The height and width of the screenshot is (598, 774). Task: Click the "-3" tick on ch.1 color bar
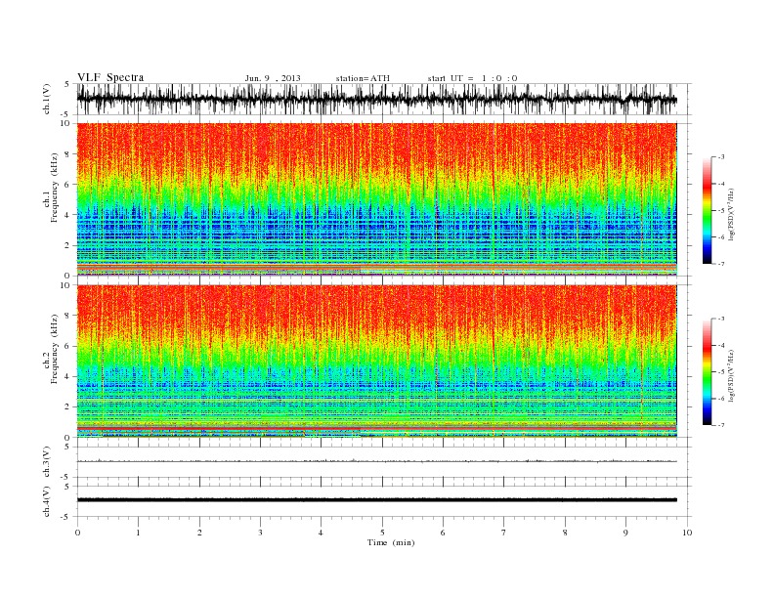tap(720, 157)
